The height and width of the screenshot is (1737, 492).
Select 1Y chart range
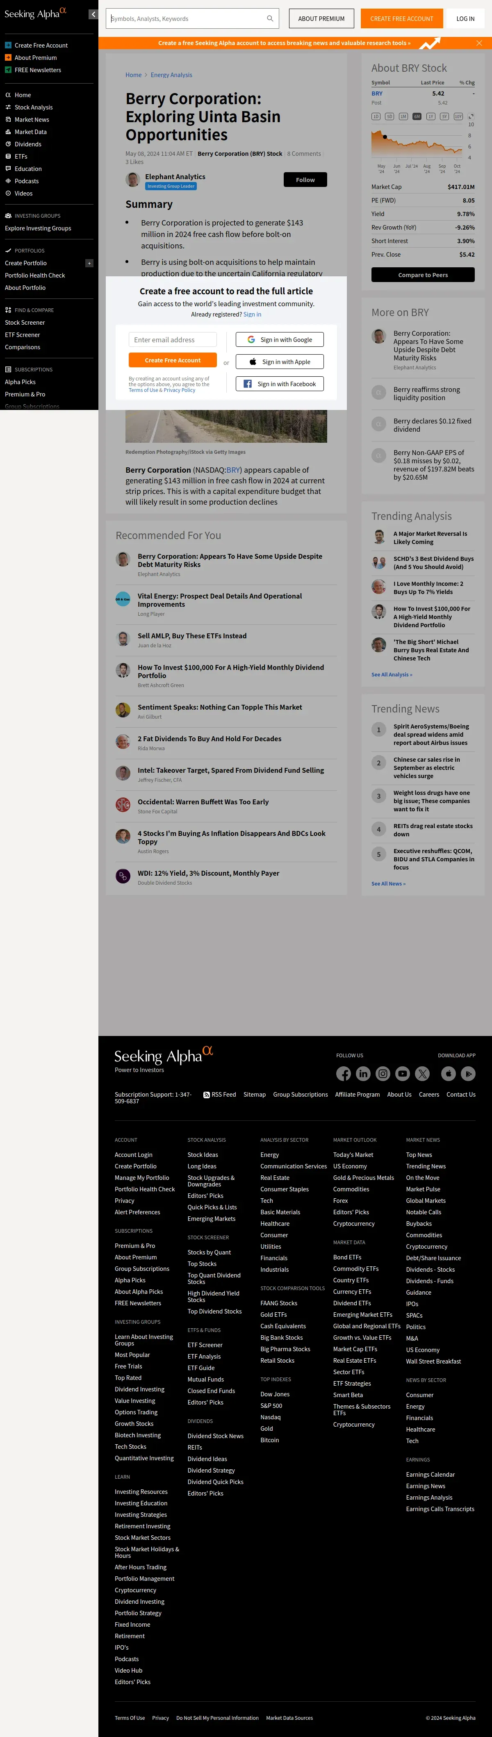click(430, 116)
